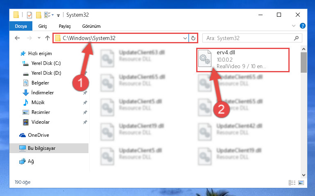The image size is (315, 196).
Task: Open İndirmeler in the sidebar
Action: click(x=43, y=93)
